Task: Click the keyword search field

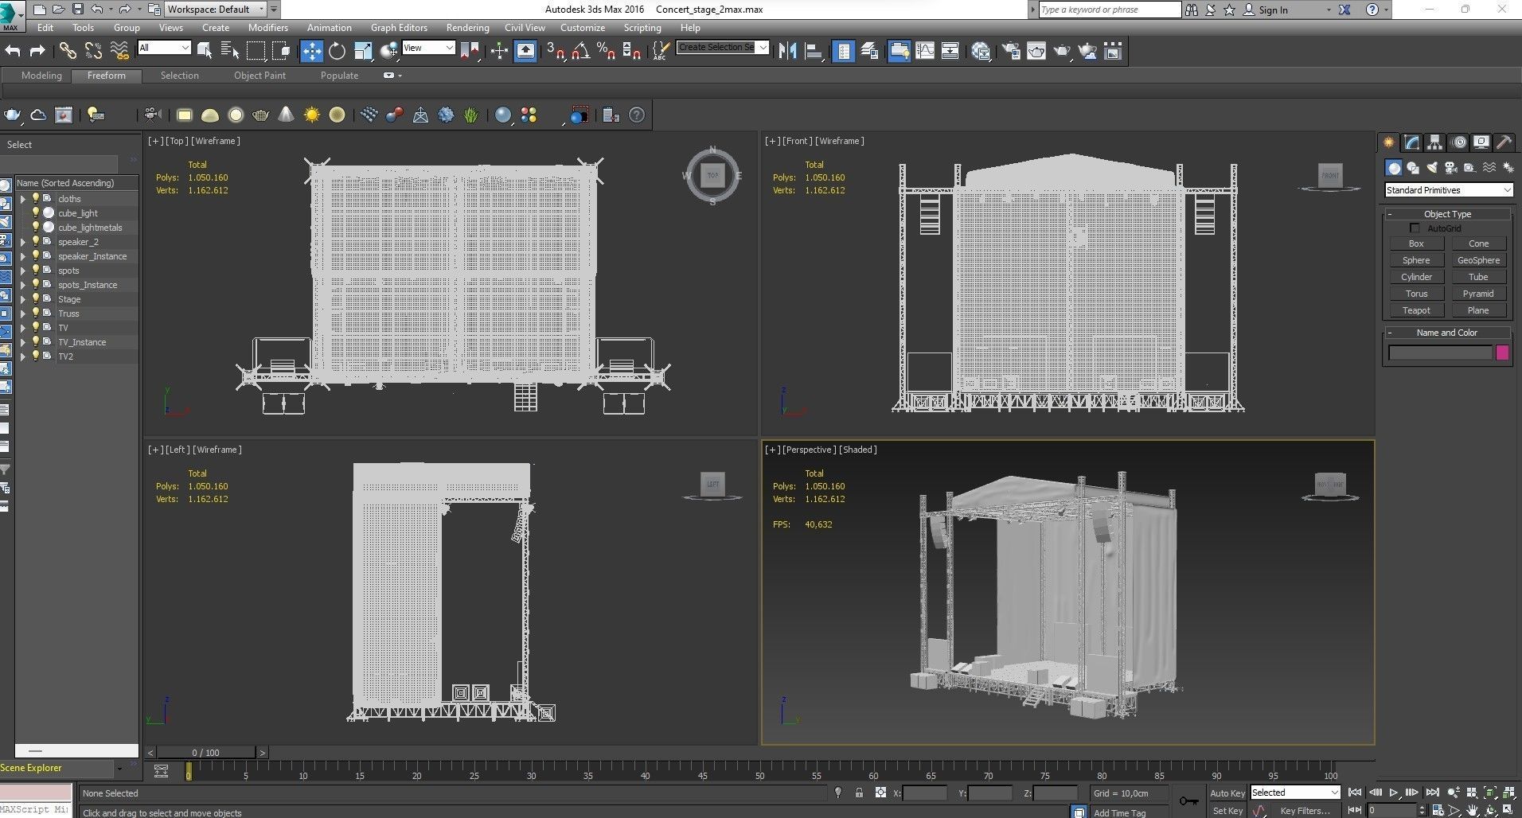Action: point(1110,10)
